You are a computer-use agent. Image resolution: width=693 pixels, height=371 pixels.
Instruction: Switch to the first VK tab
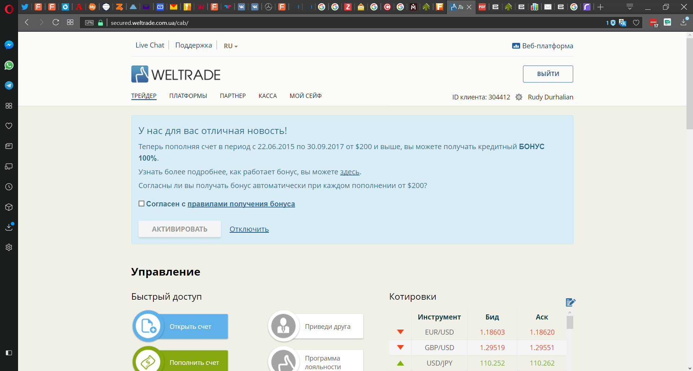click(x=241, y=7)
